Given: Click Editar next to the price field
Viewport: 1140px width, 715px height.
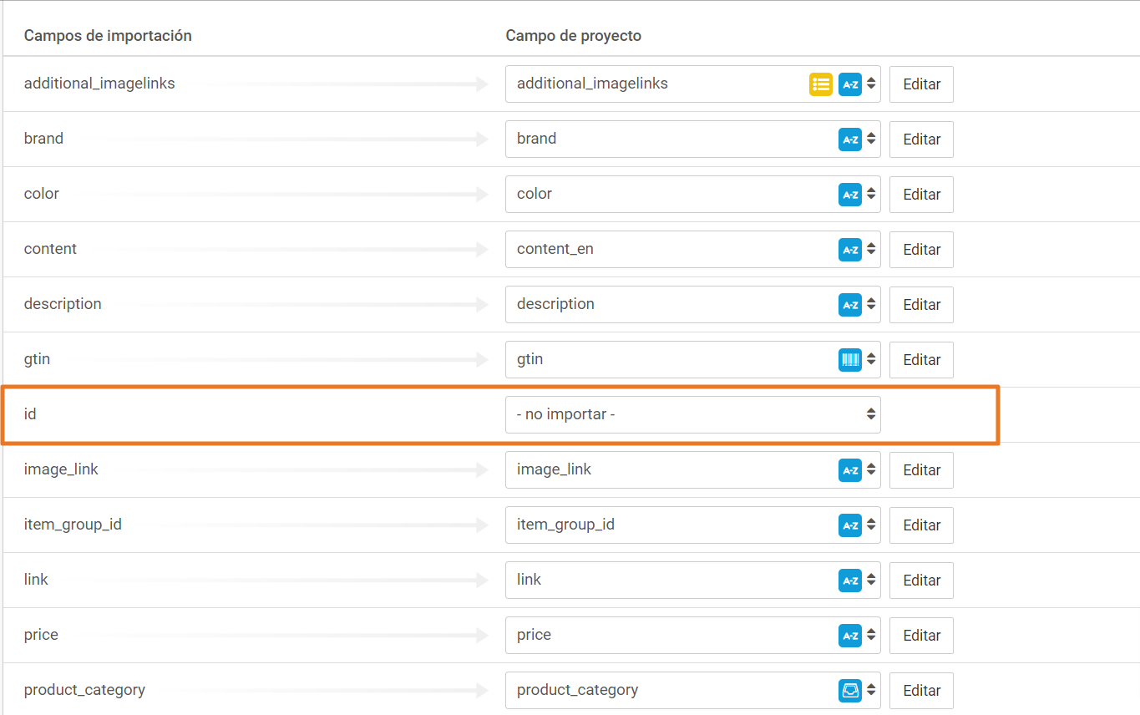Looking at the screenshot, I should [921, 636].
